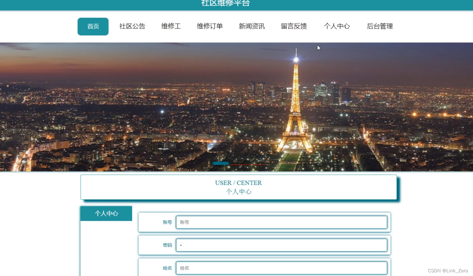
Task: Open the 维修订单 repair orders page
Action: (x=210, y=26)
